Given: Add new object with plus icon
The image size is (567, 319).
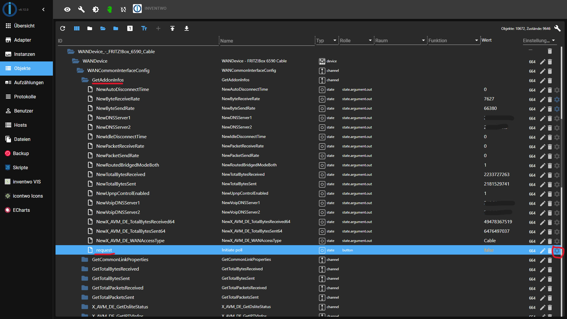Looking at the screenshot, I should coord(158,28).
